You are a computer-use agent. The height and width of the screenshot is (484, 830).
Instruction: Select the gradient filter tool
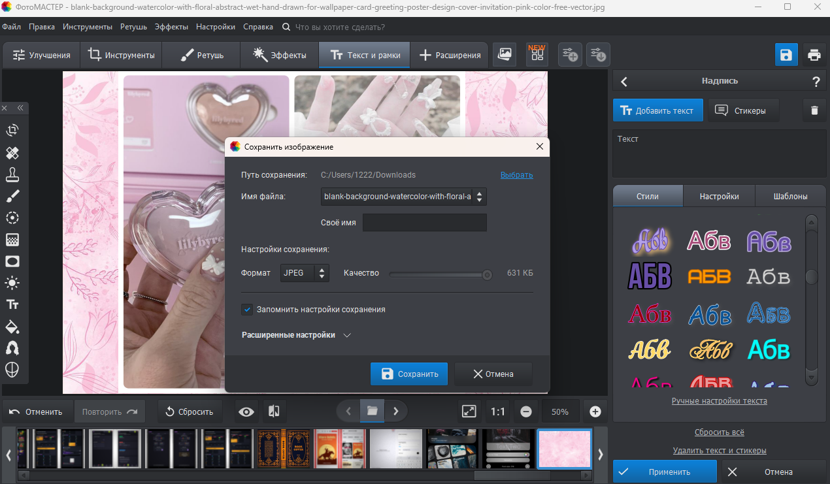pos(12,240)
